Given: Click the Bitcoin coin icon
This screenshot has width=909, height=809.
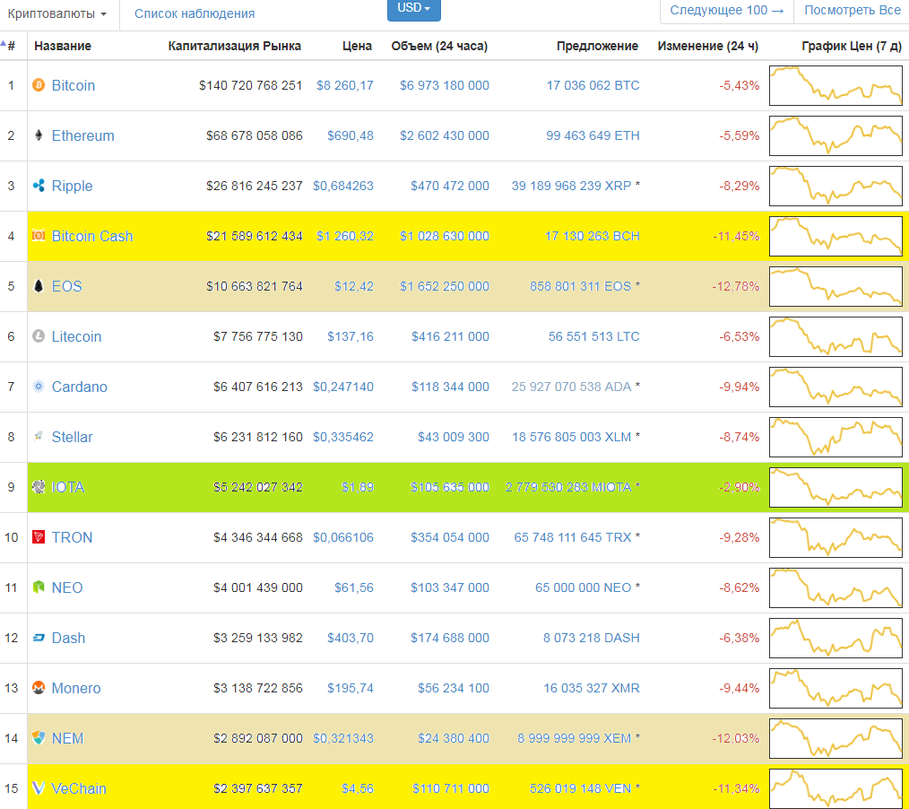Looking at the screenshot, I should pyautogui.click(x=38, y=85).
